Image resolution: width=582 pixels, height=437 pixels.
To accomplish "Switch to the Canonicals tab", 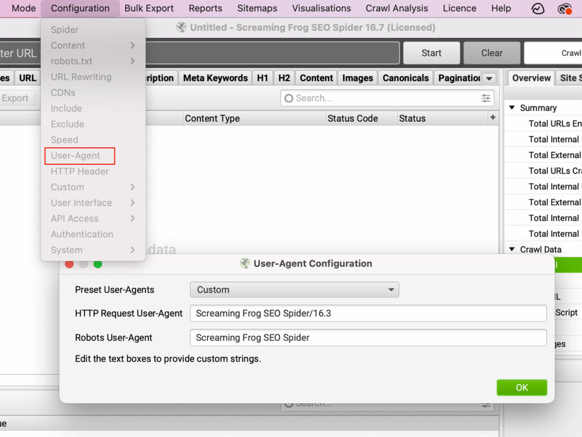I will click(406, 78).
